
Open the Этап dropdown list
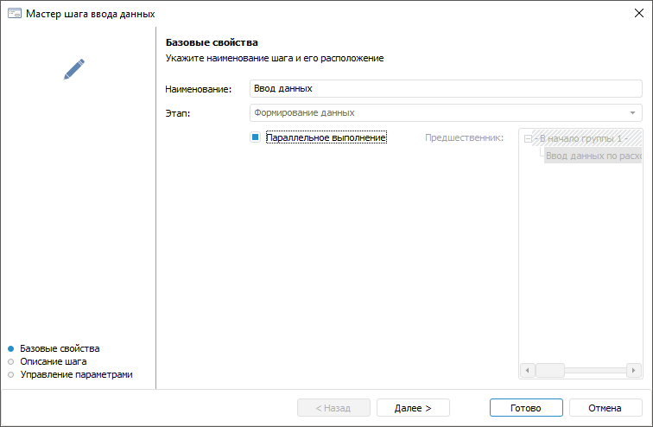[x=634, y=112]
